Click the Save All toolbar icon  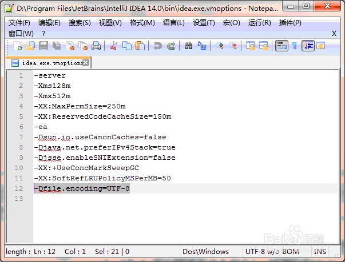pyautogui.click(x=57, y=46)
